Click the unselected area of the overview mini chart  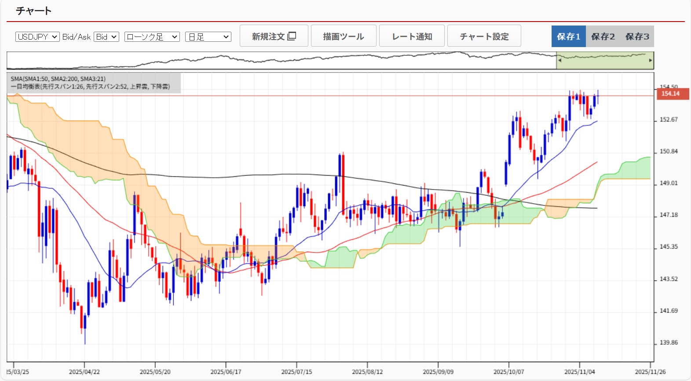click(x=282, y=61)
